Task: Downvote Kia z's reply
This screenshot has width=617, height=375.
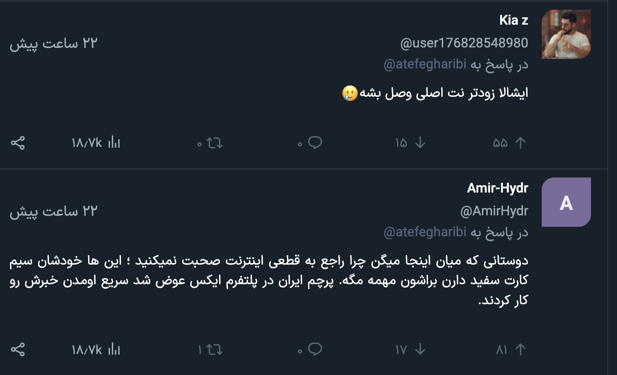Action: 420,143
